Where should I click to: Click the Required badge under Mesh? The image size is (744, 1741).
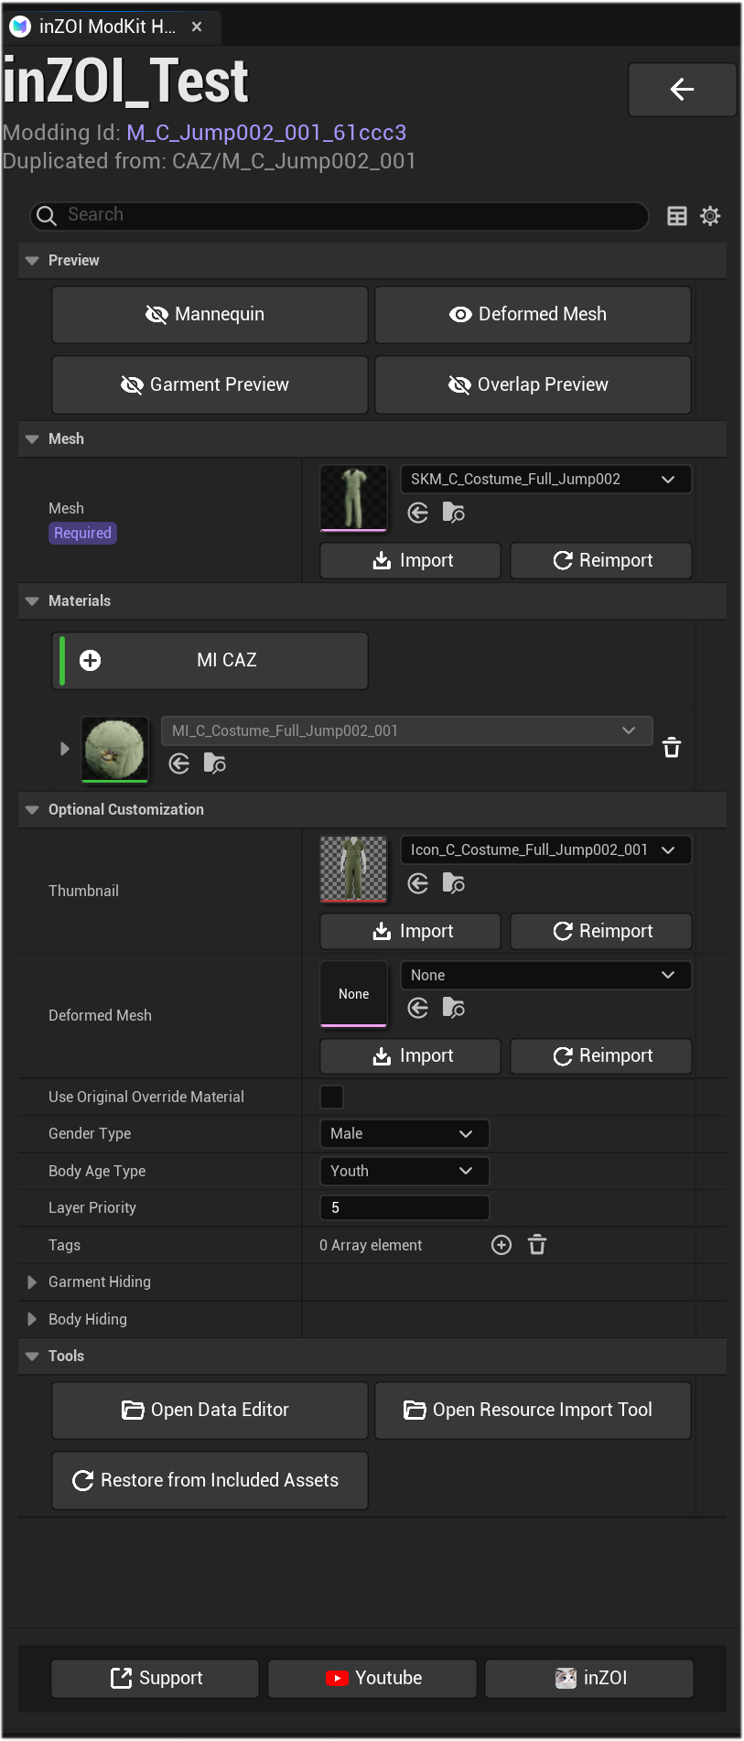point(82,533)
